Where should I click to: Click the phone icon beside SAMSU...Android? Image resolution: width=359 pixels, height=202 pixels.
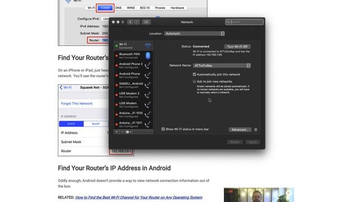point(148,85)
